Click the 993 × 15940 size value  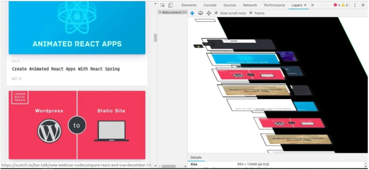point(253,164)
